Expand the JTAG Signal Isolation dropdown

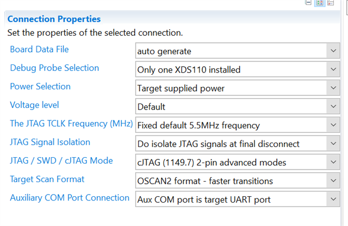[x=333, y=144]
